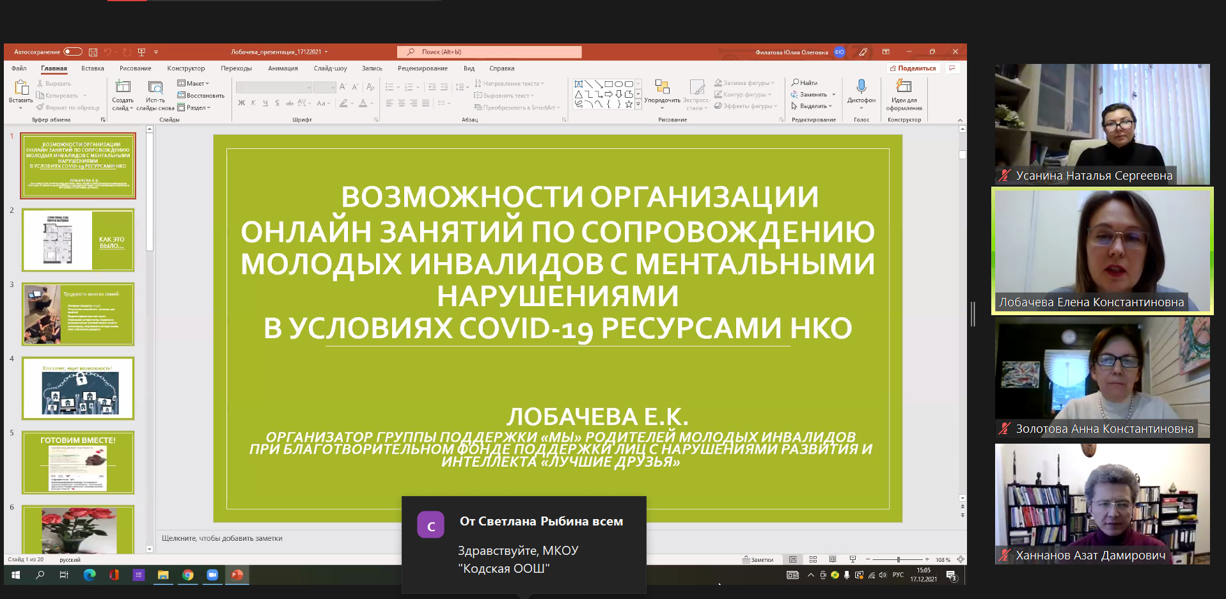Expand the Макет layout dropdown
The width and height of the screenshot is (1226, 599).
point(193,83)
